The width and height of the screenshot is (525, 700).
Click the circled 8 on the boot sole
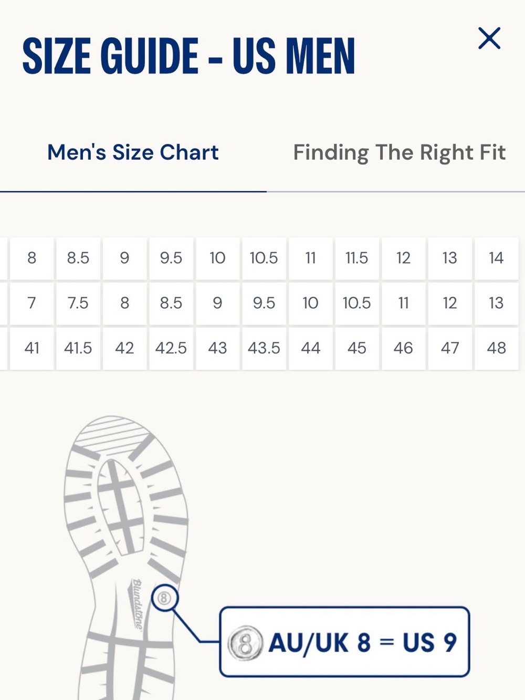coord(165,598)
